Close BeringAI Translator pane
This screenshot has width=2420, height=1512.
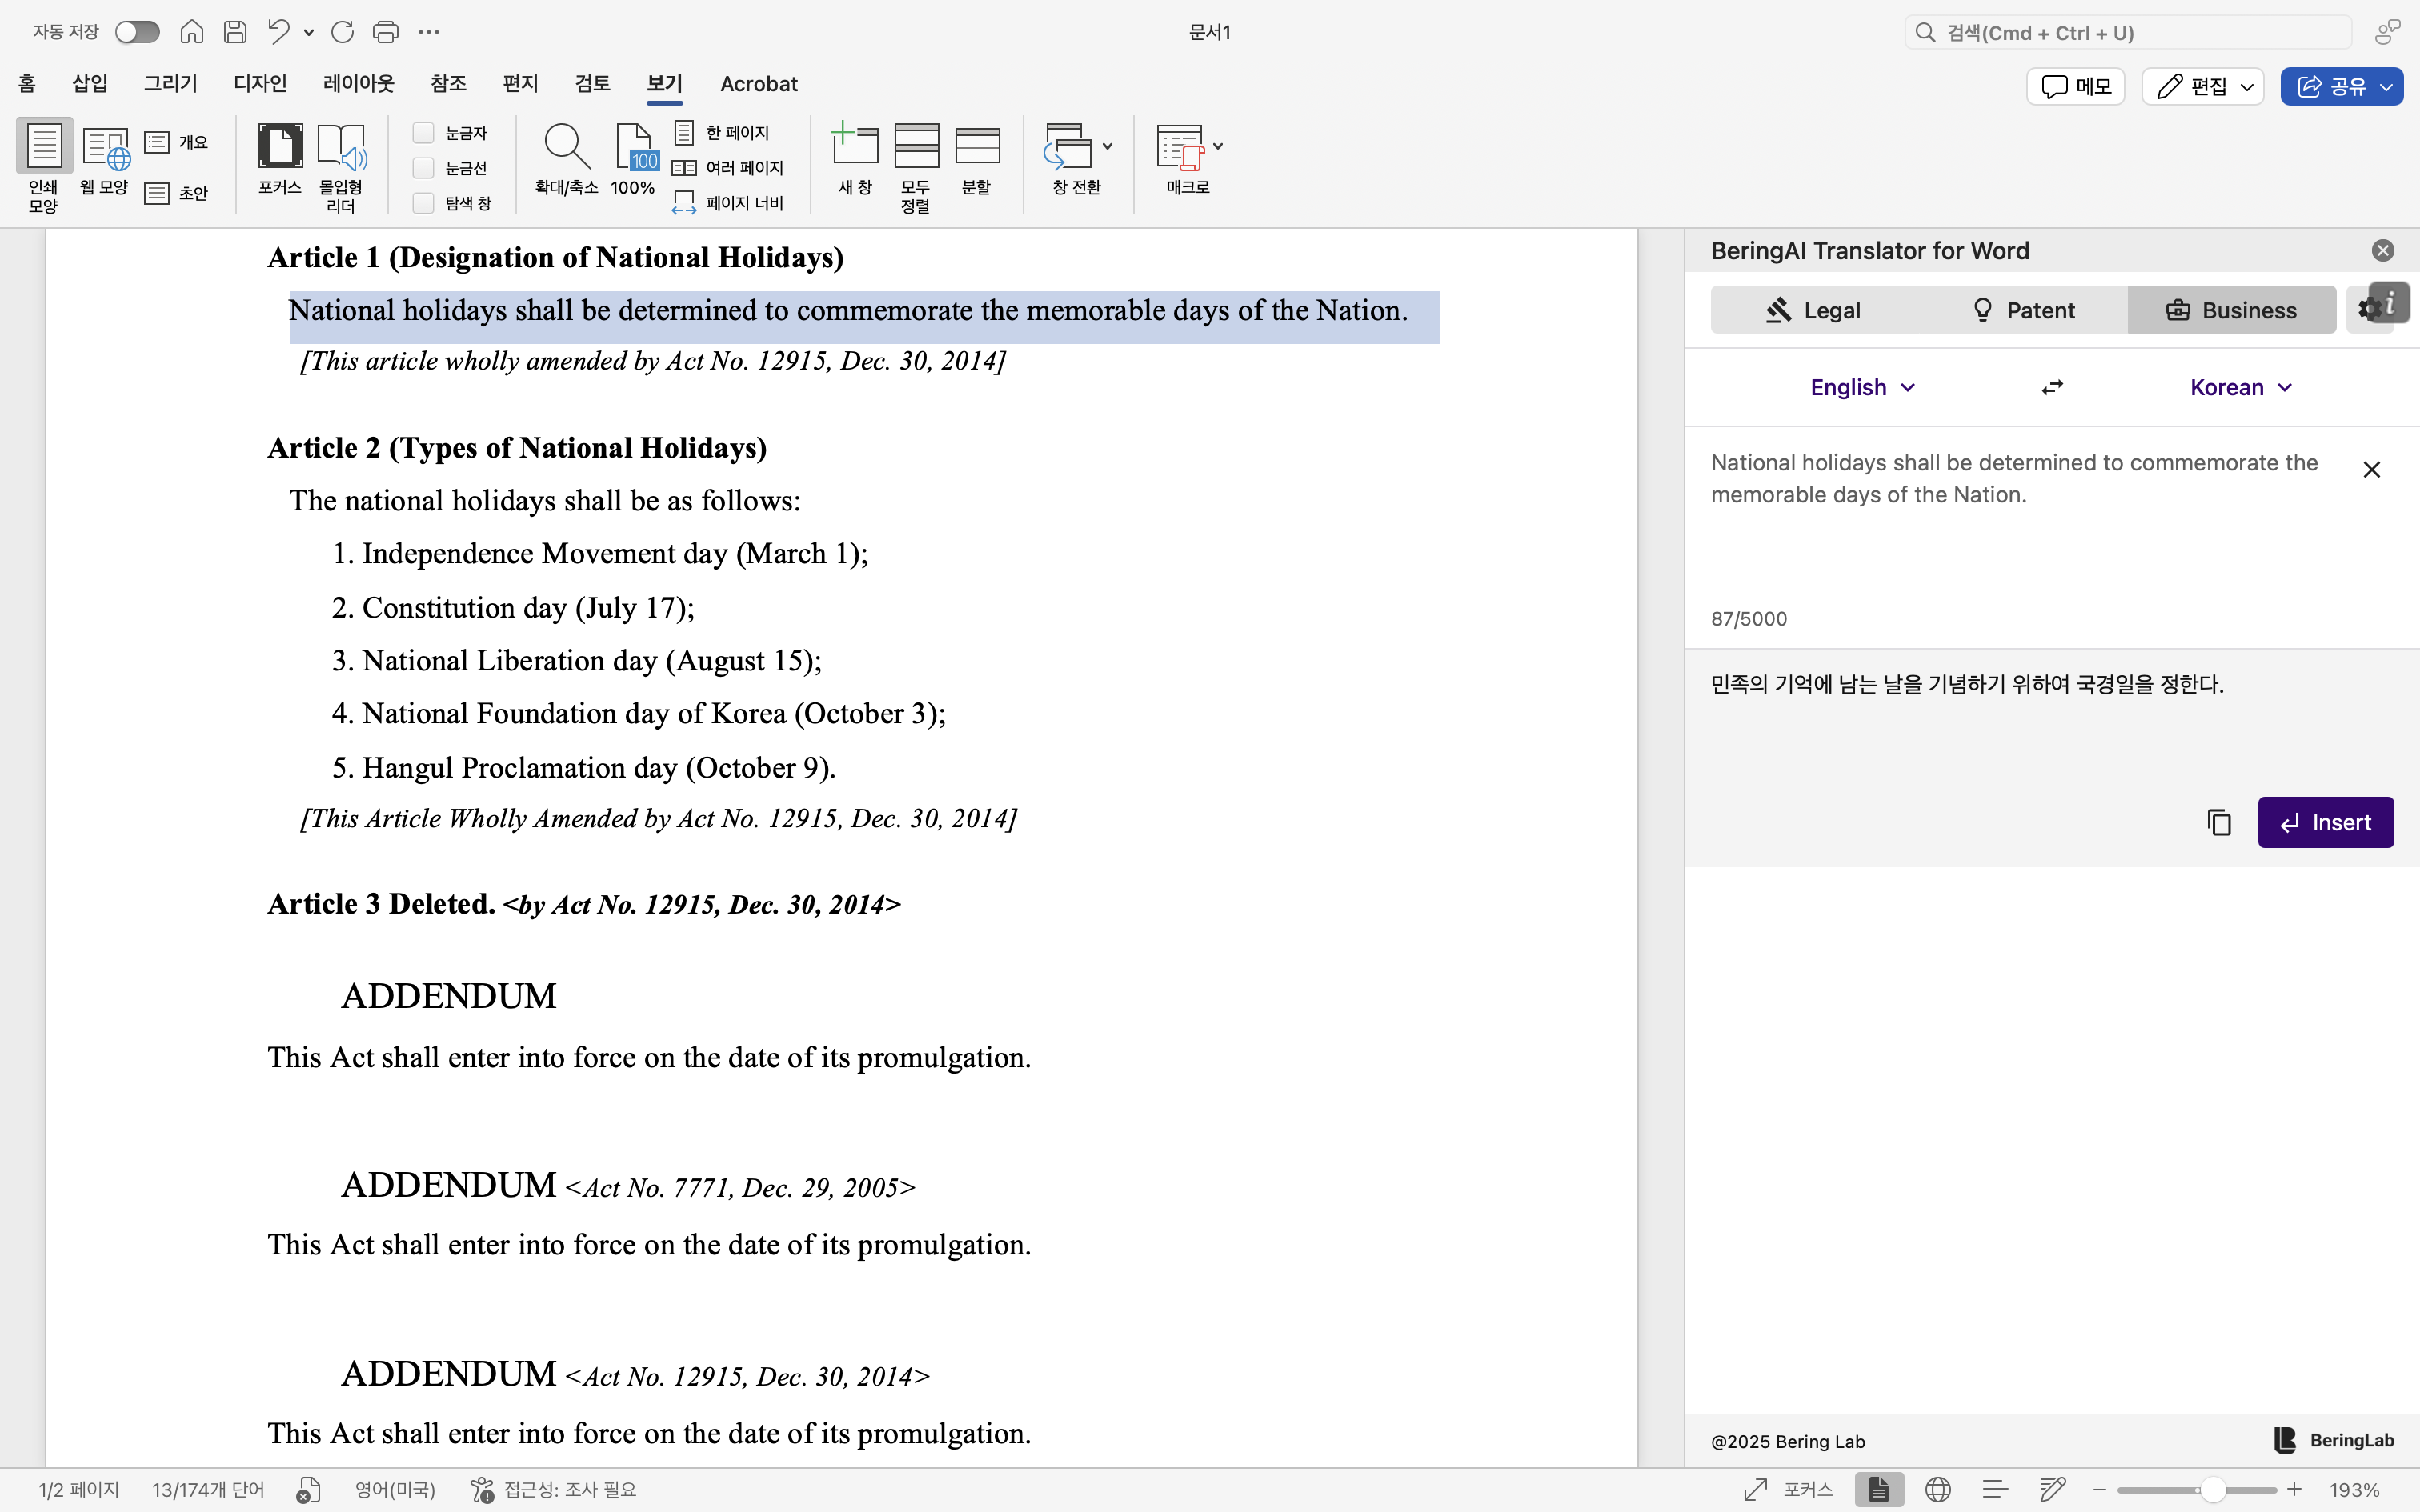pos(2383,250)
